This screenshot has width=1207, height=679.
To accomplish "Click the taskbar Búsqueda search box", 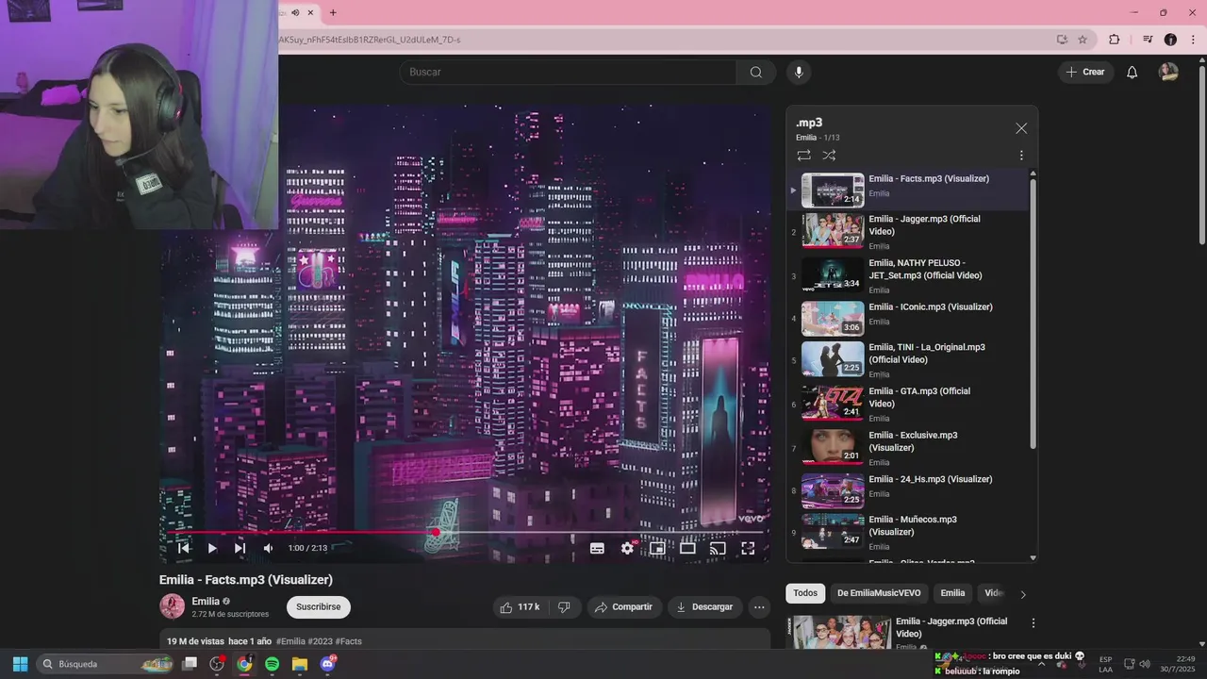I will pos(106,664).
